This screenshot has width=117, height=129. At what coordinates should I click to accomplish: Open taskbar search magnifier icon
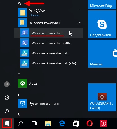tap(20, 123)
